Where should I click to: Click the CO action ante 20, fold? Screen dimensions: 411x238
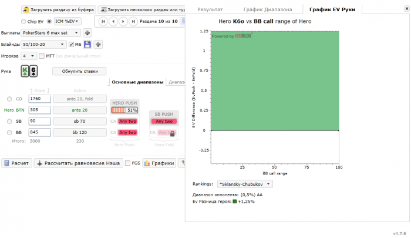80,99
